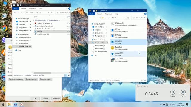Viewport: 191px width, 107px height.
Task: Open Главная tab in DVD window
Action: coord(23,9)
